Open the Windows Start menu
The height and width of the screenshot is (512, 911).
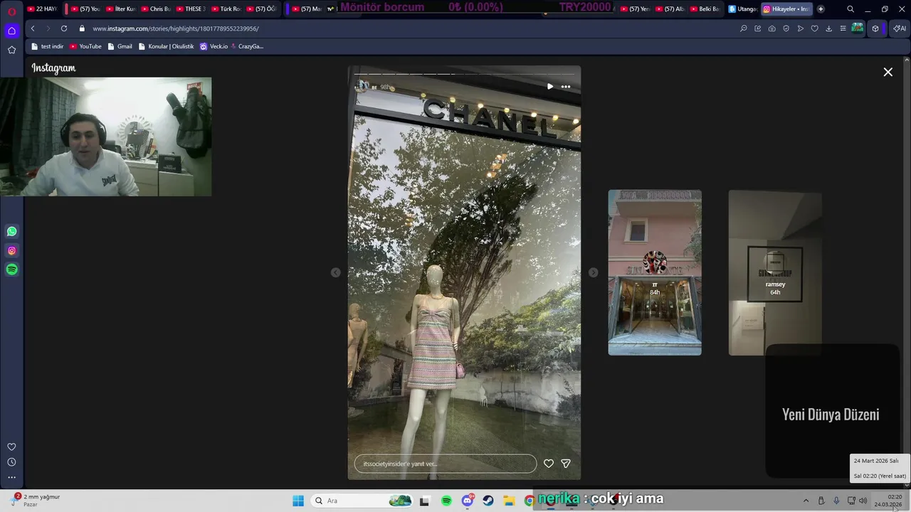click(298, 501)
